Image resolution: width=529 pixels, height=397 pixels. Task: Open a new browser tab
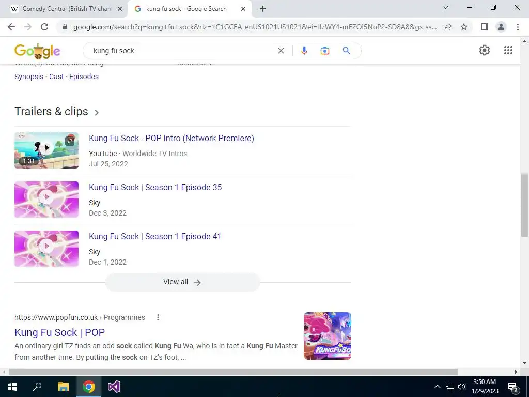point(263,9)
